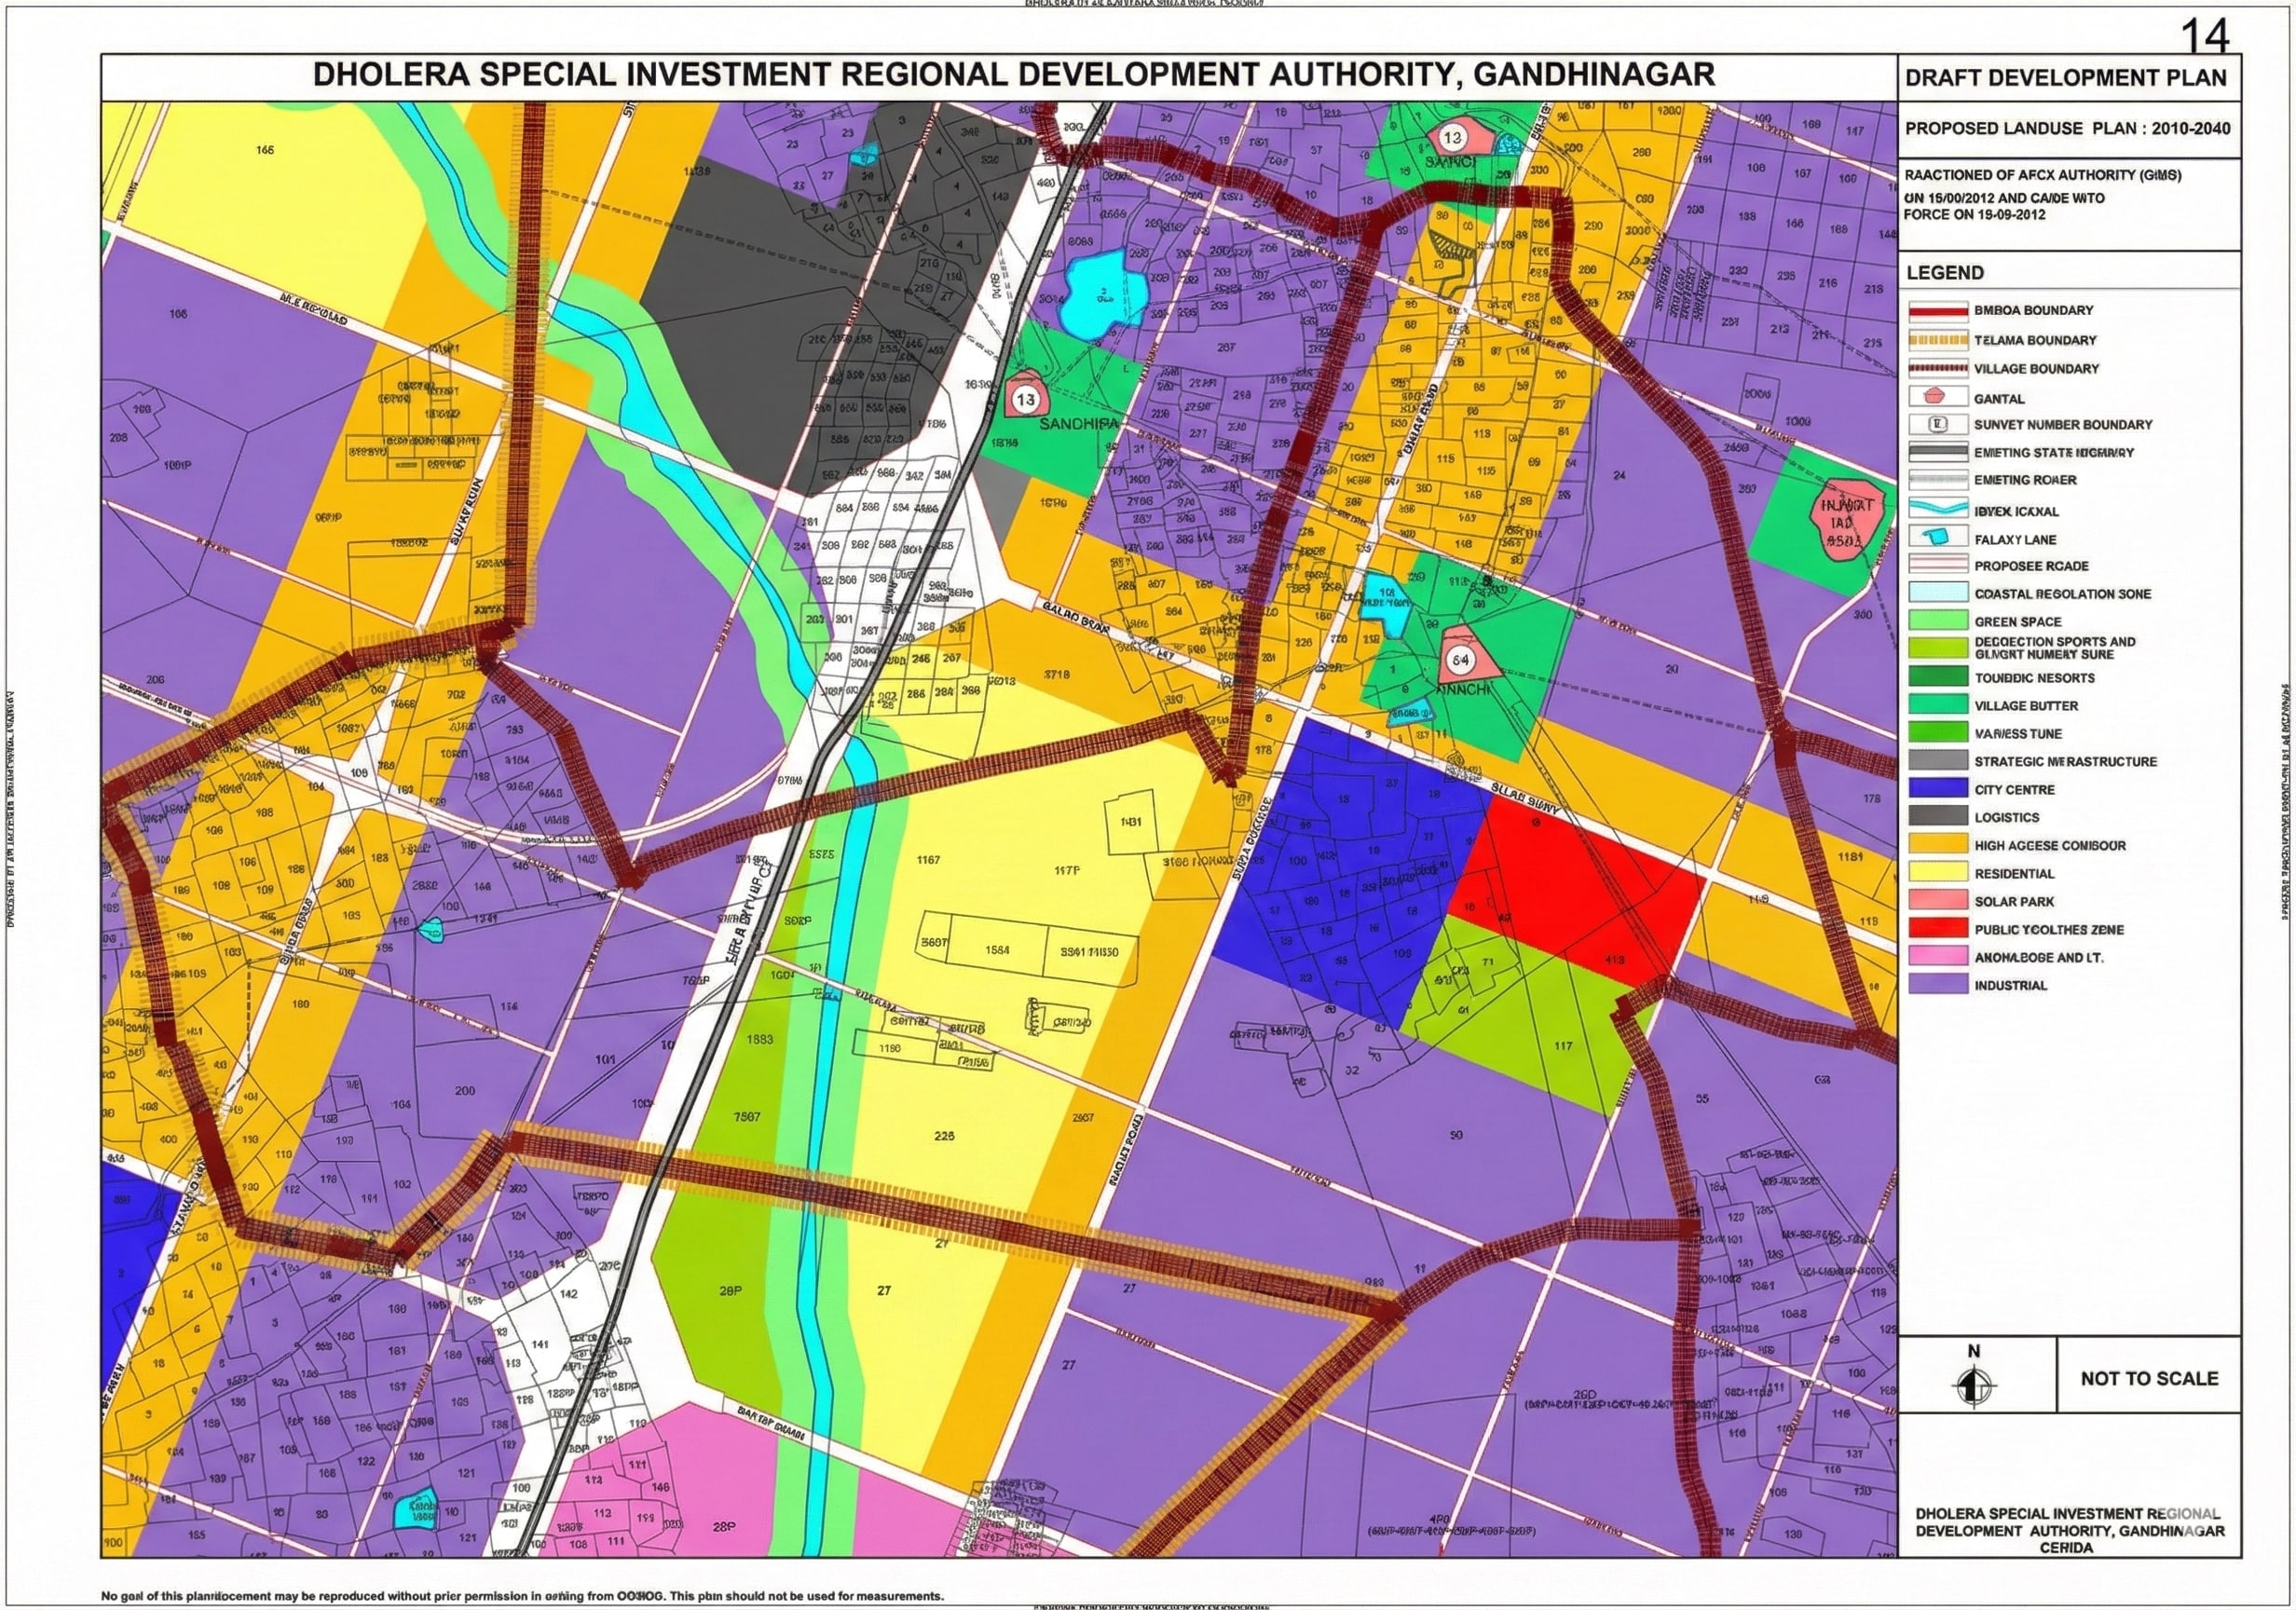Click the 'DRAFT DEVELOPMENT PLAN' heading
The width and height of the screenshot is (2296, 1610).
pos(2066,78)
